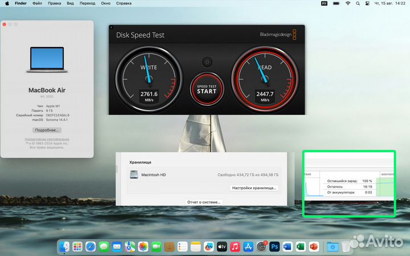Viewport: 410px width, 256px height.
Task: Open Notes from the Dock
Action: pyautogui.click(x=195, y=246)
